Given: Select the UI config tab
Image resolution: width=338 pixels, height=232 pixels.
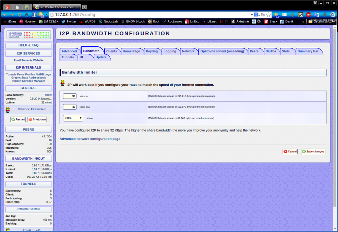Looking at the screenshot, I should 81,57.
